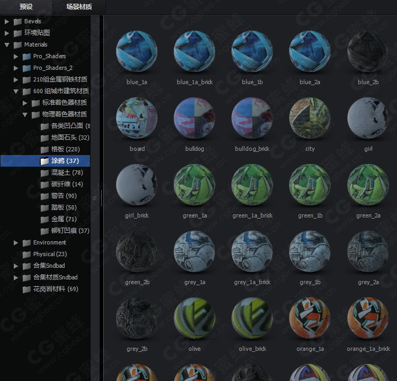Select the 各类凹凸面 folder
Image resolution: width=397 pixels, height=381 pixels.
[x=65, y=126]
